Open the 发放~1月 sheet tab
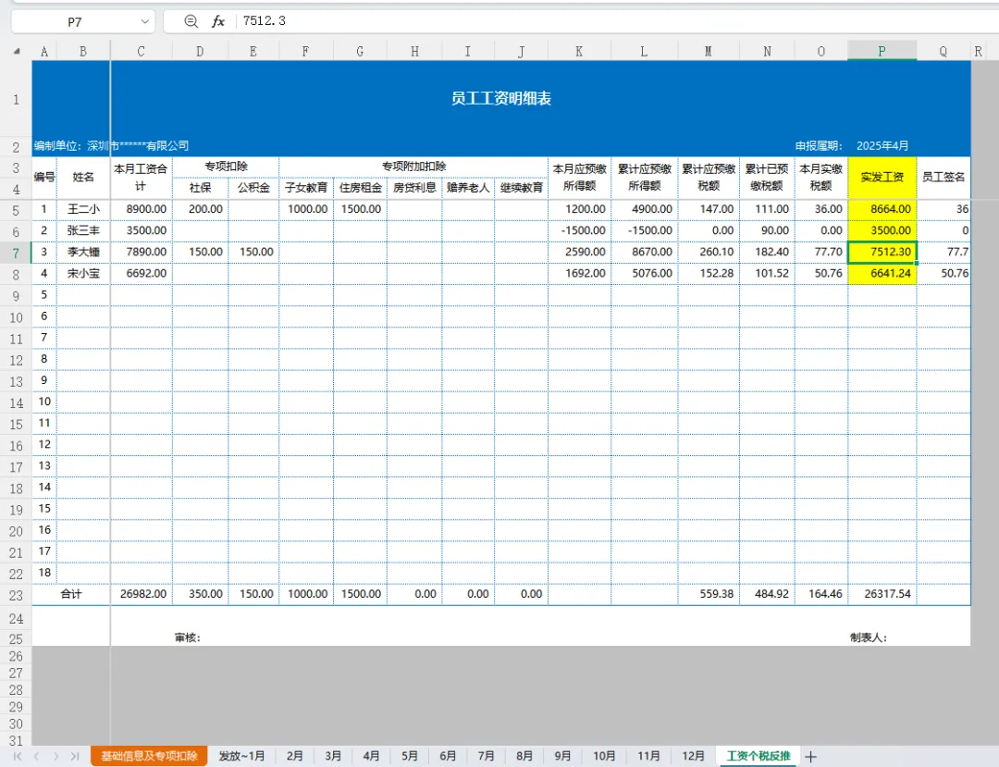Screen dimensions: 999x767 (241, 756)
